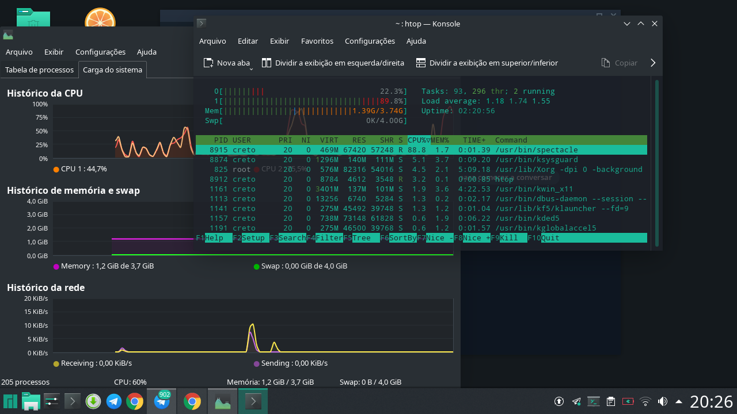Sort htop by the MEM% column header
This screenshot has width=737, height=414.
point(440,140)
